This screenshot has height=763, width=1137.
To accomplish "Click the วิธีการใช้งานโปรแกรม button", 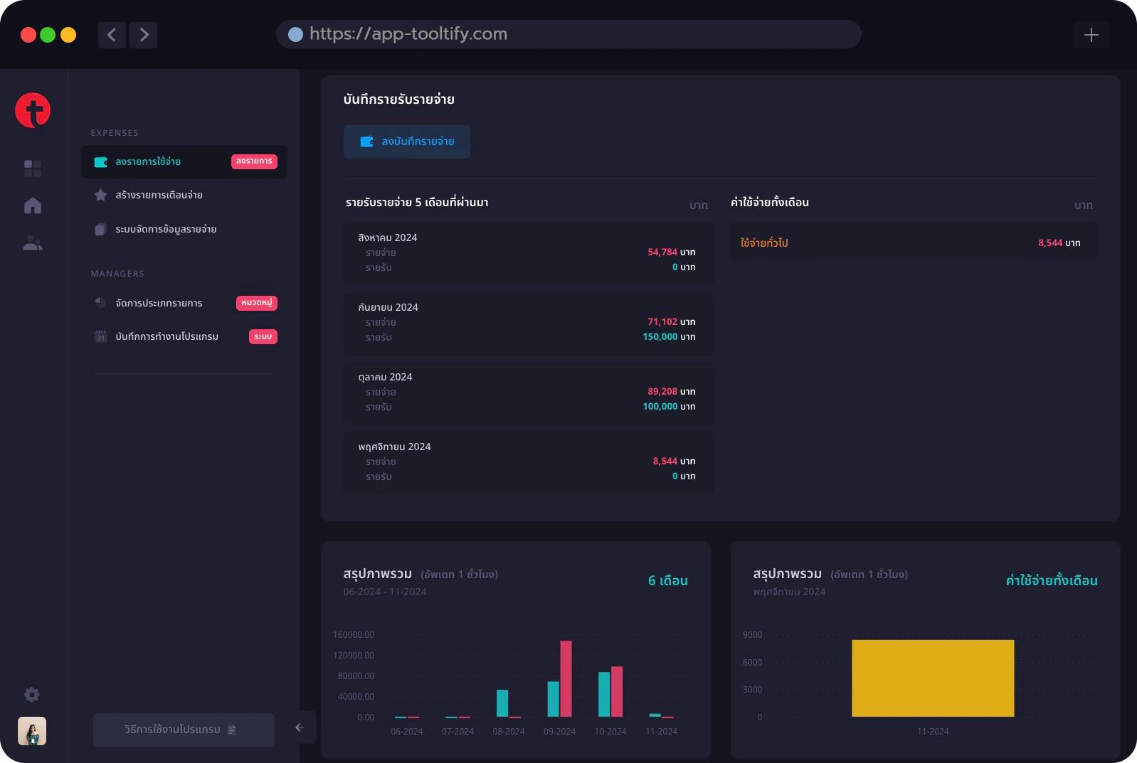I will (x=184, y=730).
